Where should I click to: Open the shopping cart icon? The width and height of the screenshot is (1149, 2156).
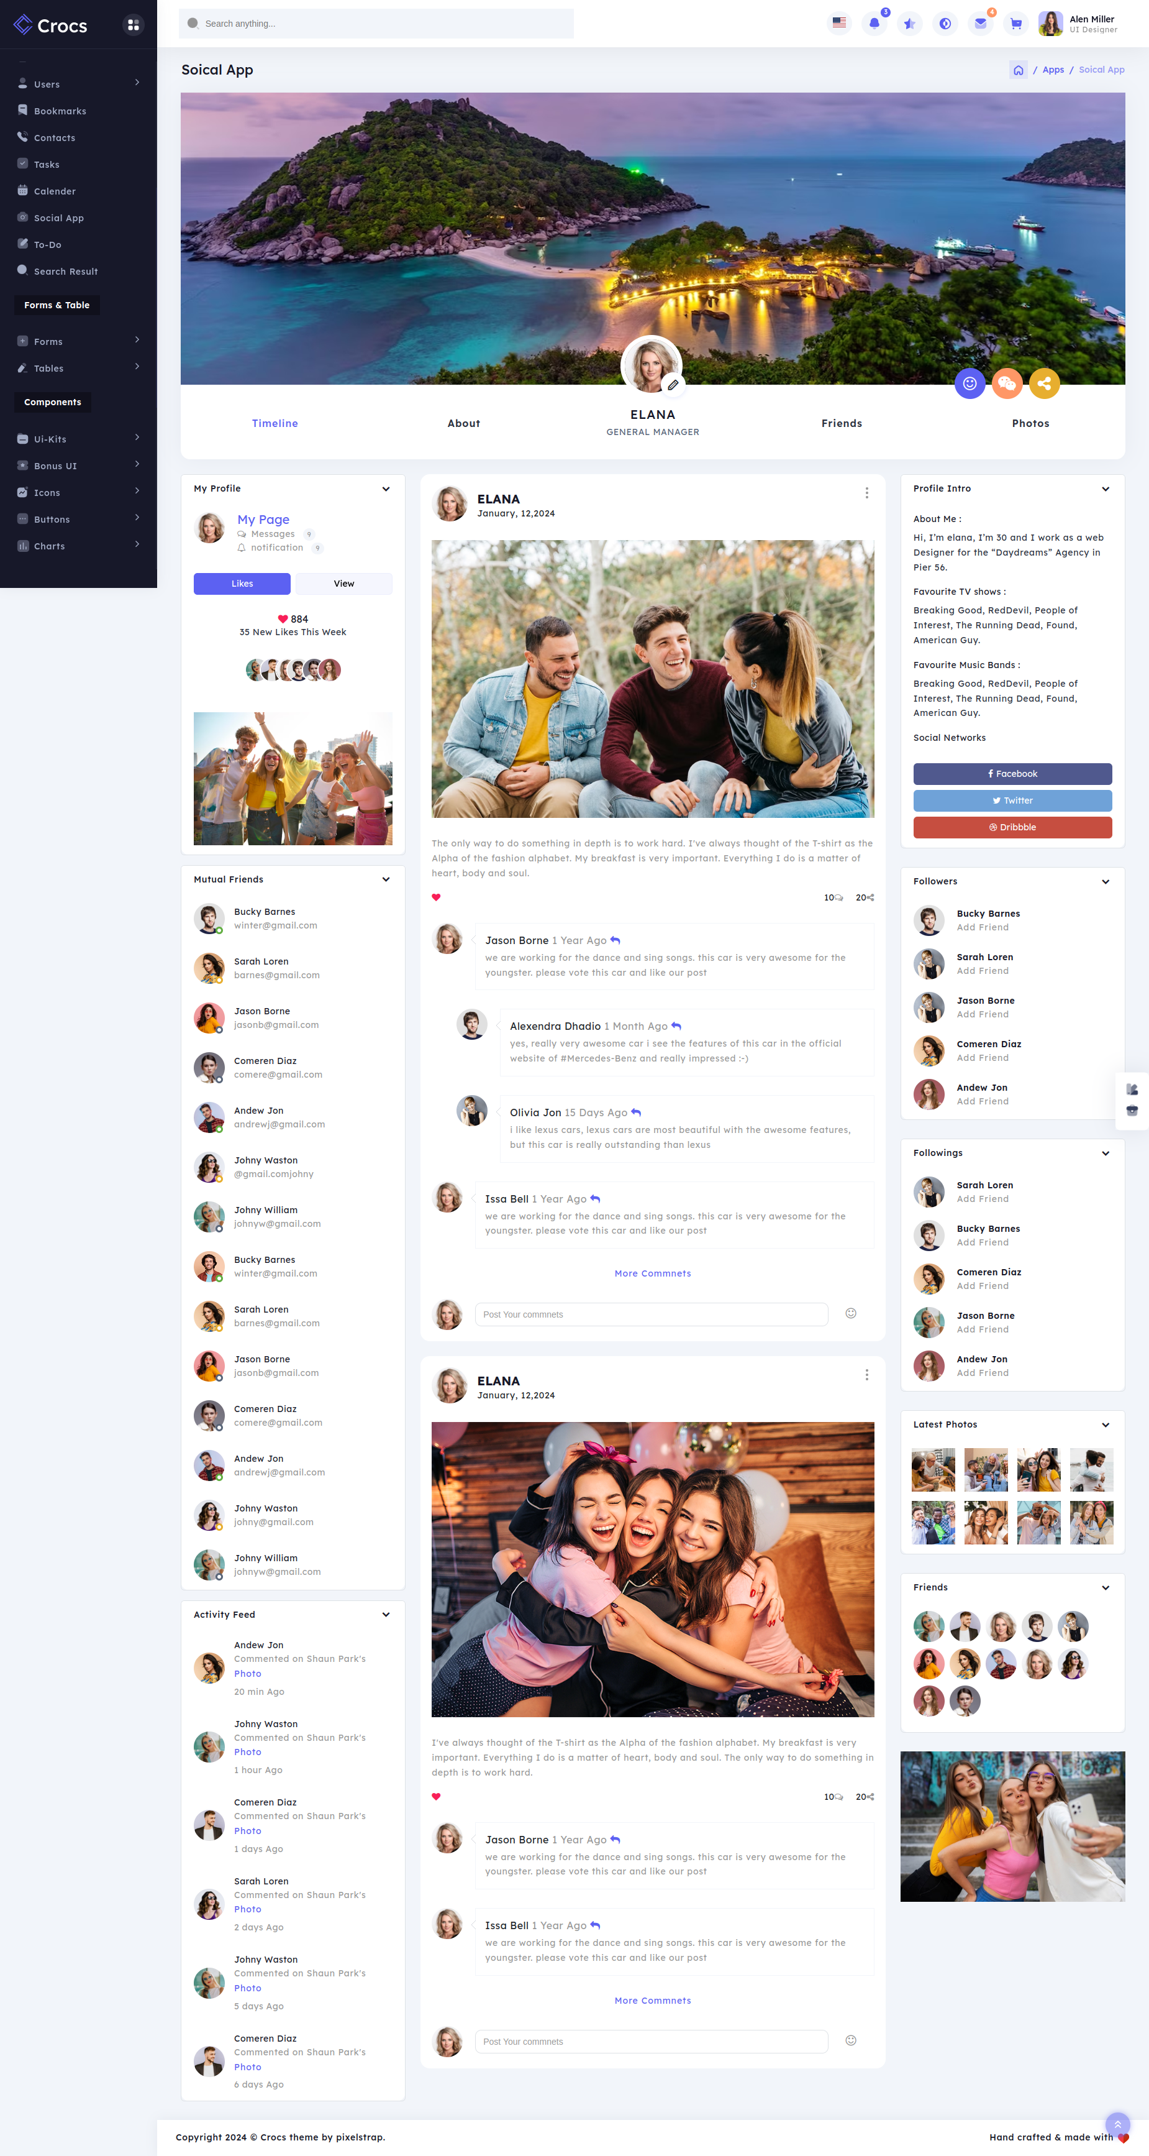pyautogui.click(x=1015, y=24)
